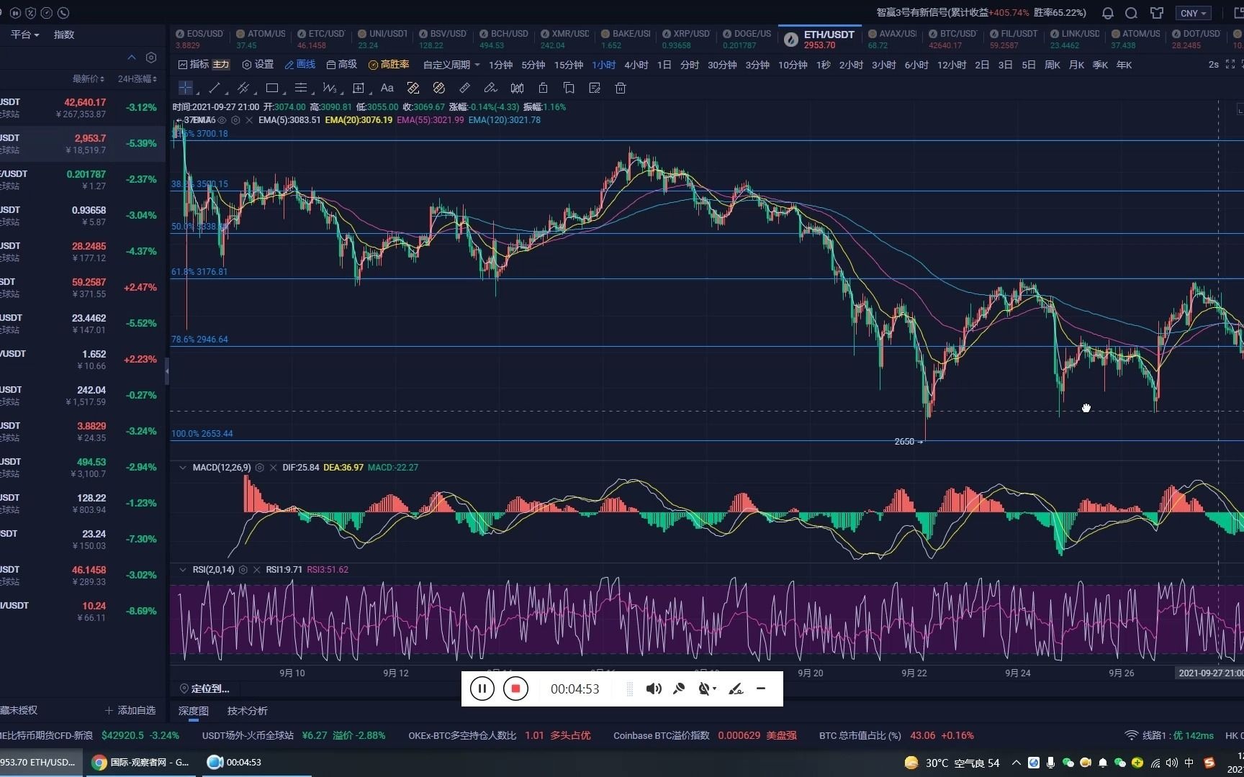Collapse the RSI(2,0,14) indicator panel

click(183, 570)
